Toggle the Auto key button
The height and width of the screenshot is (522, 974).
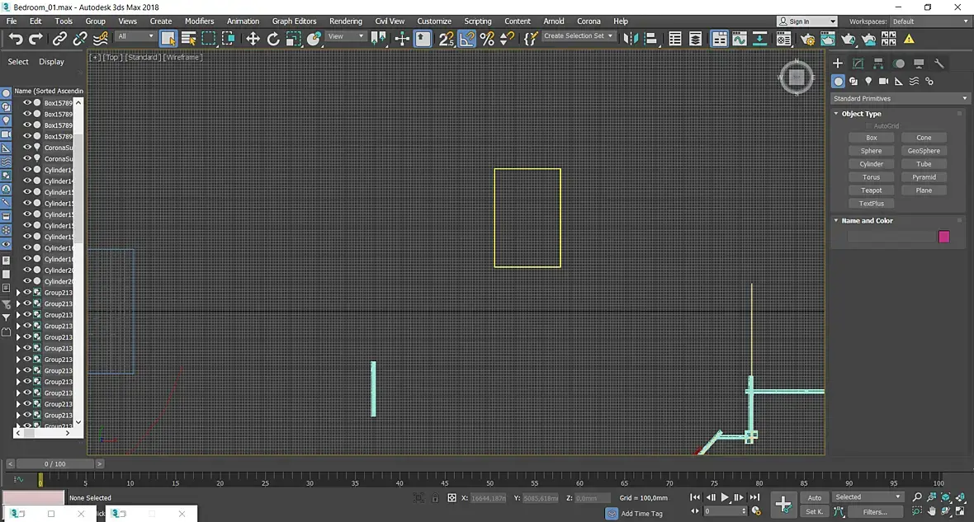point(815,498)
